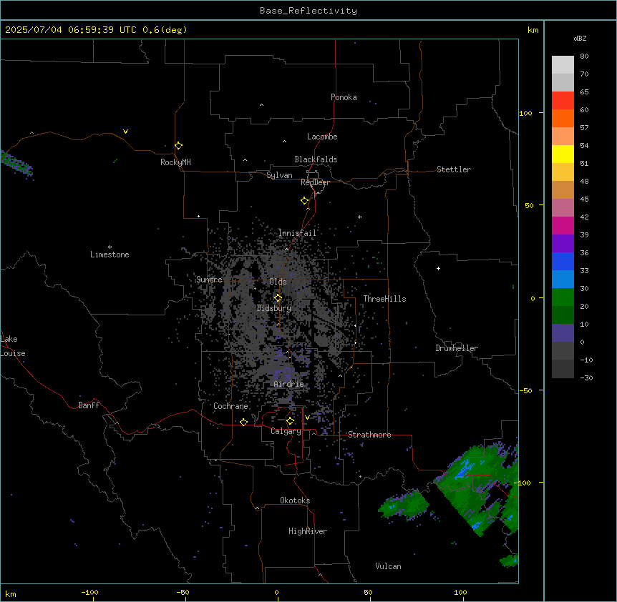Click the Okotoks city label
The image size is (617, 602).
click(295, 500)
